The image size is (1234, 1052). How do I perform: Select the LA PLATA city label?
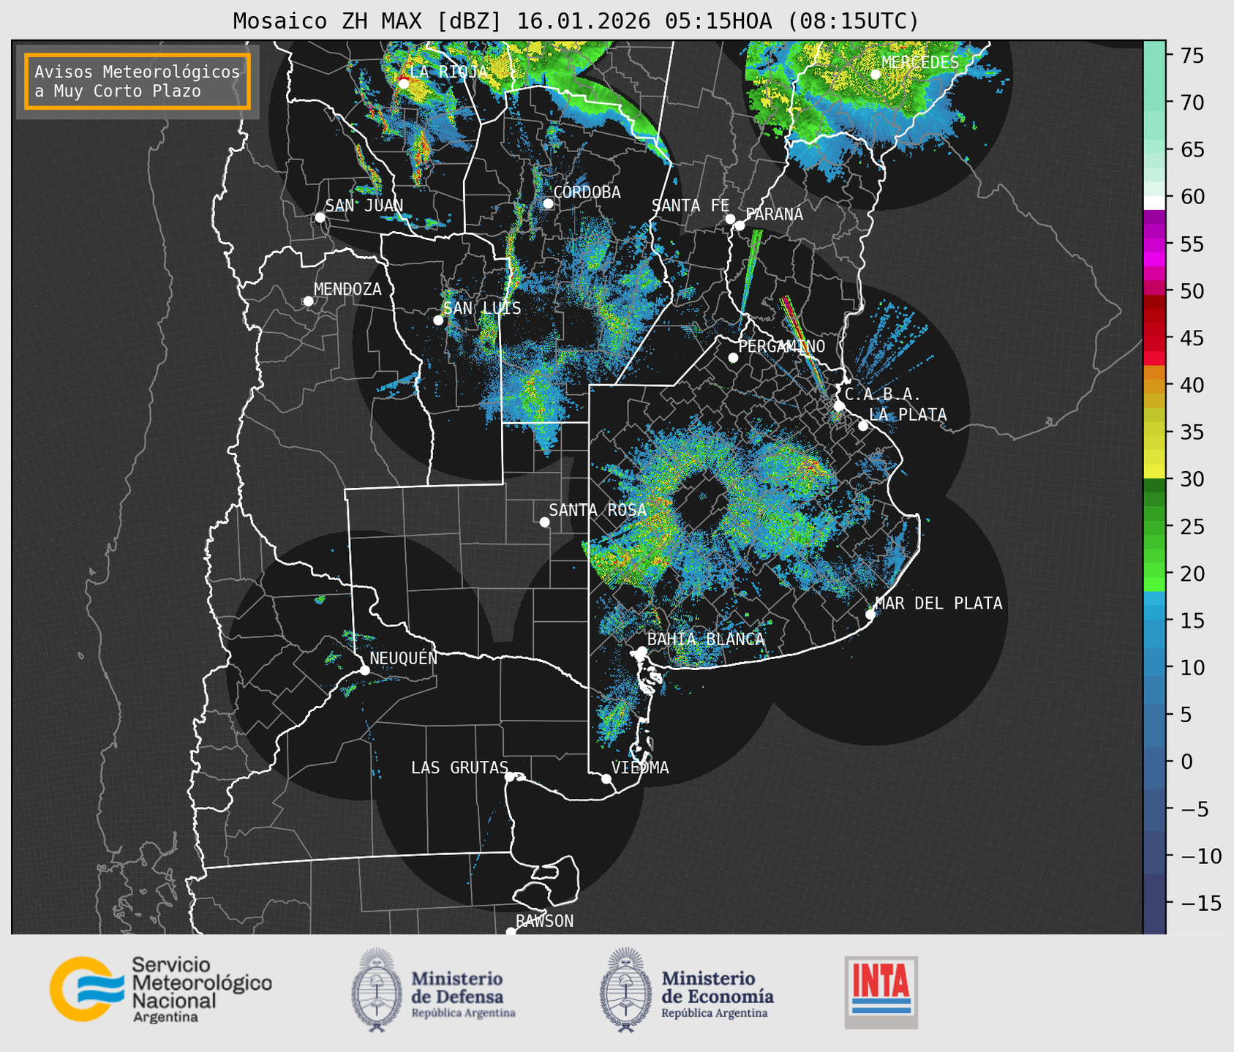(x=908, y=415)
